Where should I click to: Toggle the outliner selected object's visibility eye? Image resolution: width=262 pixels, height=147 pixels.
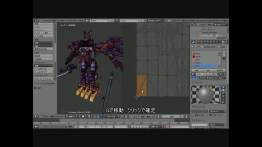[x=219, y=35]
